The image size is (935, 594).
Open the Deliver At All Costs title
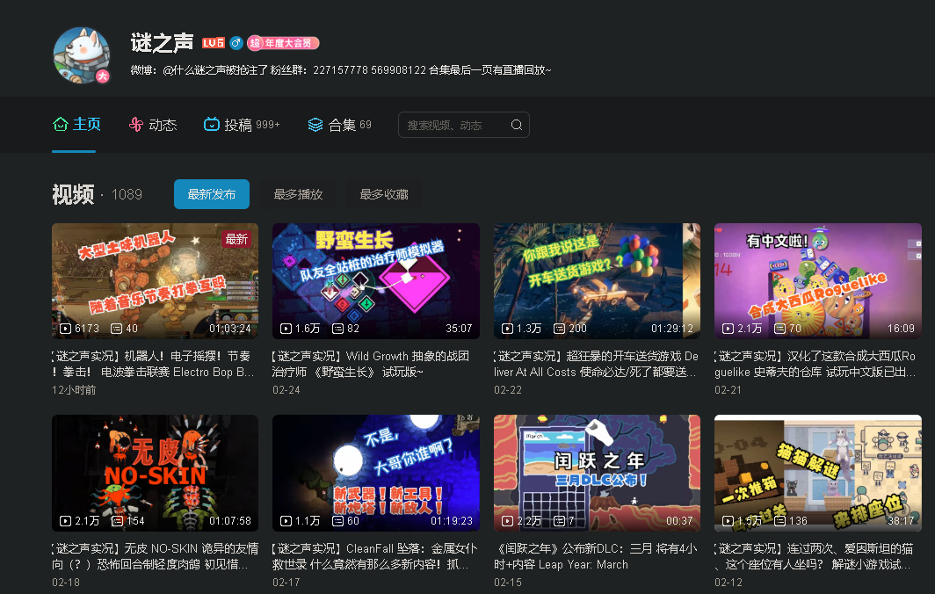[x=597, y=364]
